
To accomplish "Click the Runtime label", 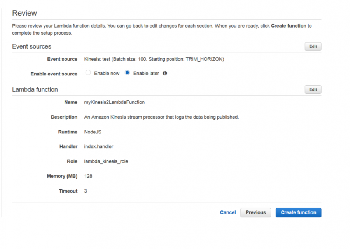I will (68, 132).
